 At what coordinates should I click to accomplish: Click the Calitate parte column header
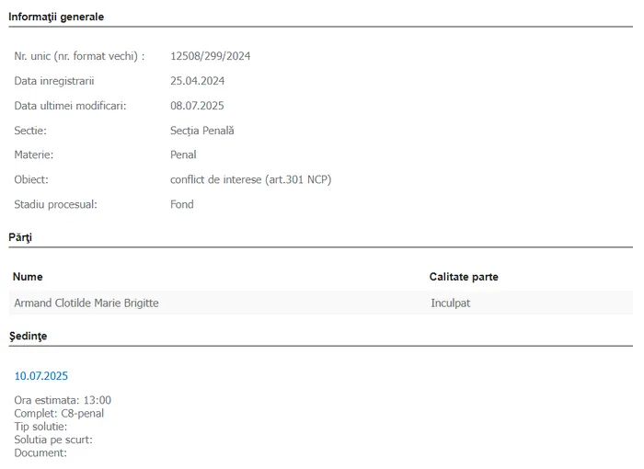tap(464, 277)
